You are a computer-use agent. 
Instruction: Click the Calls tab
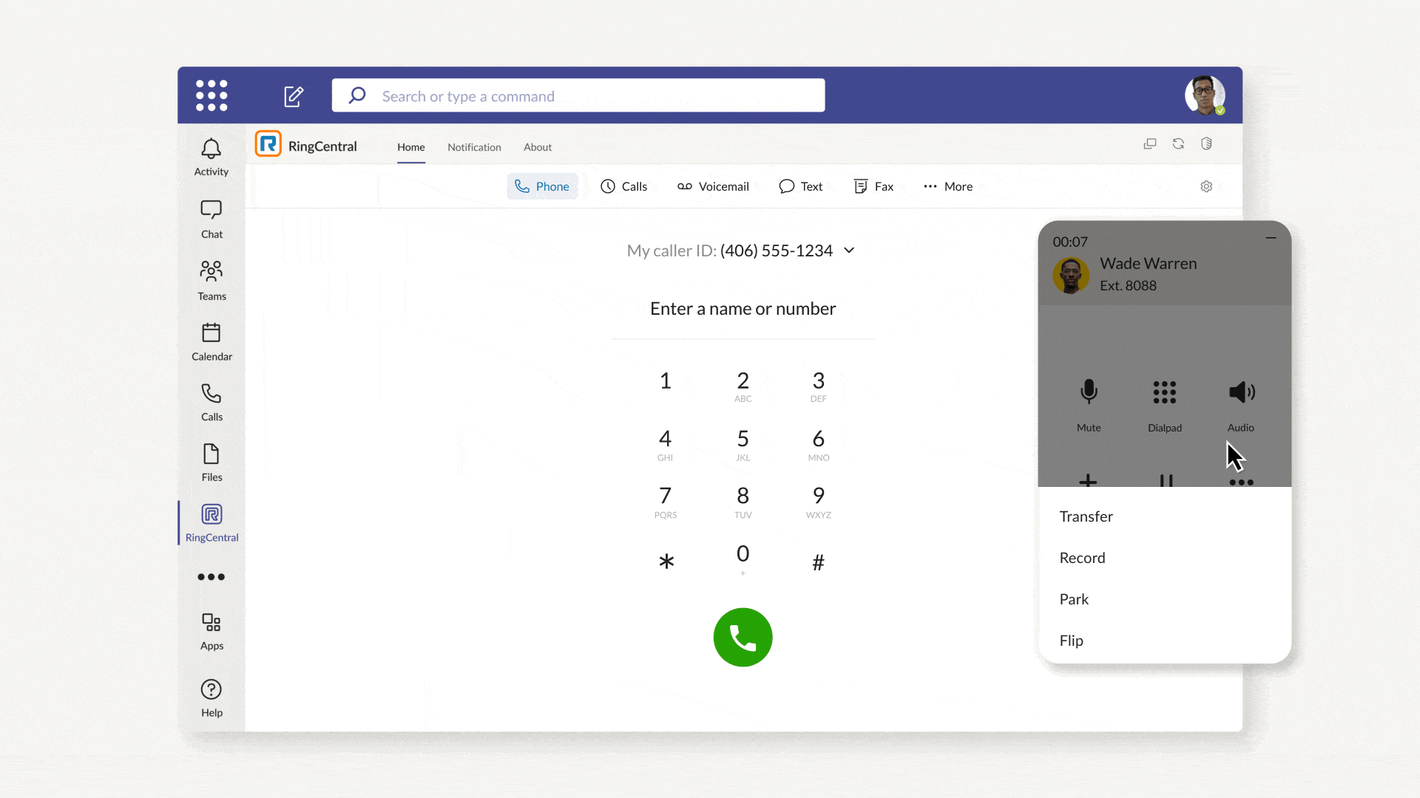625,185
